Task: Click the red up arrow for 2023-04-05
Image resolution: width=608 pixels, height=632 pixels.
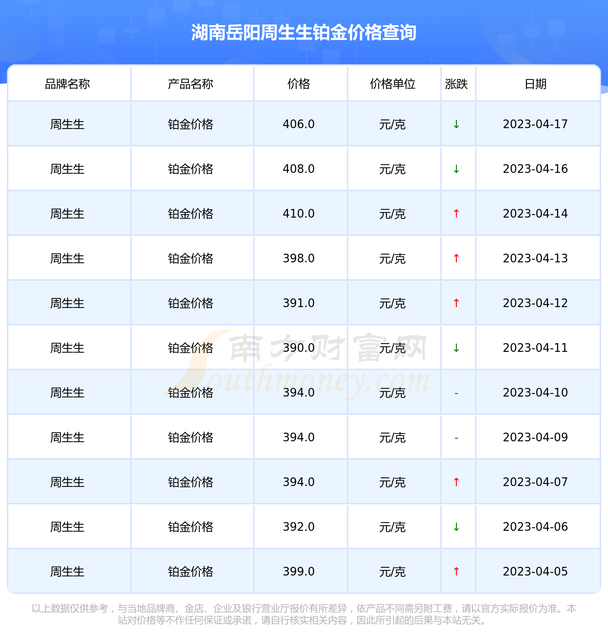Action: [456, 572]
